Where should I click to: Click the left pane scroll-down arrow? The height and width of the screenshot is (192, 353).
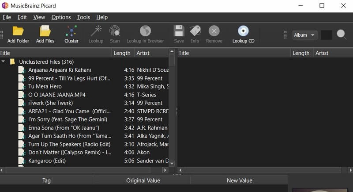point(172,163)
